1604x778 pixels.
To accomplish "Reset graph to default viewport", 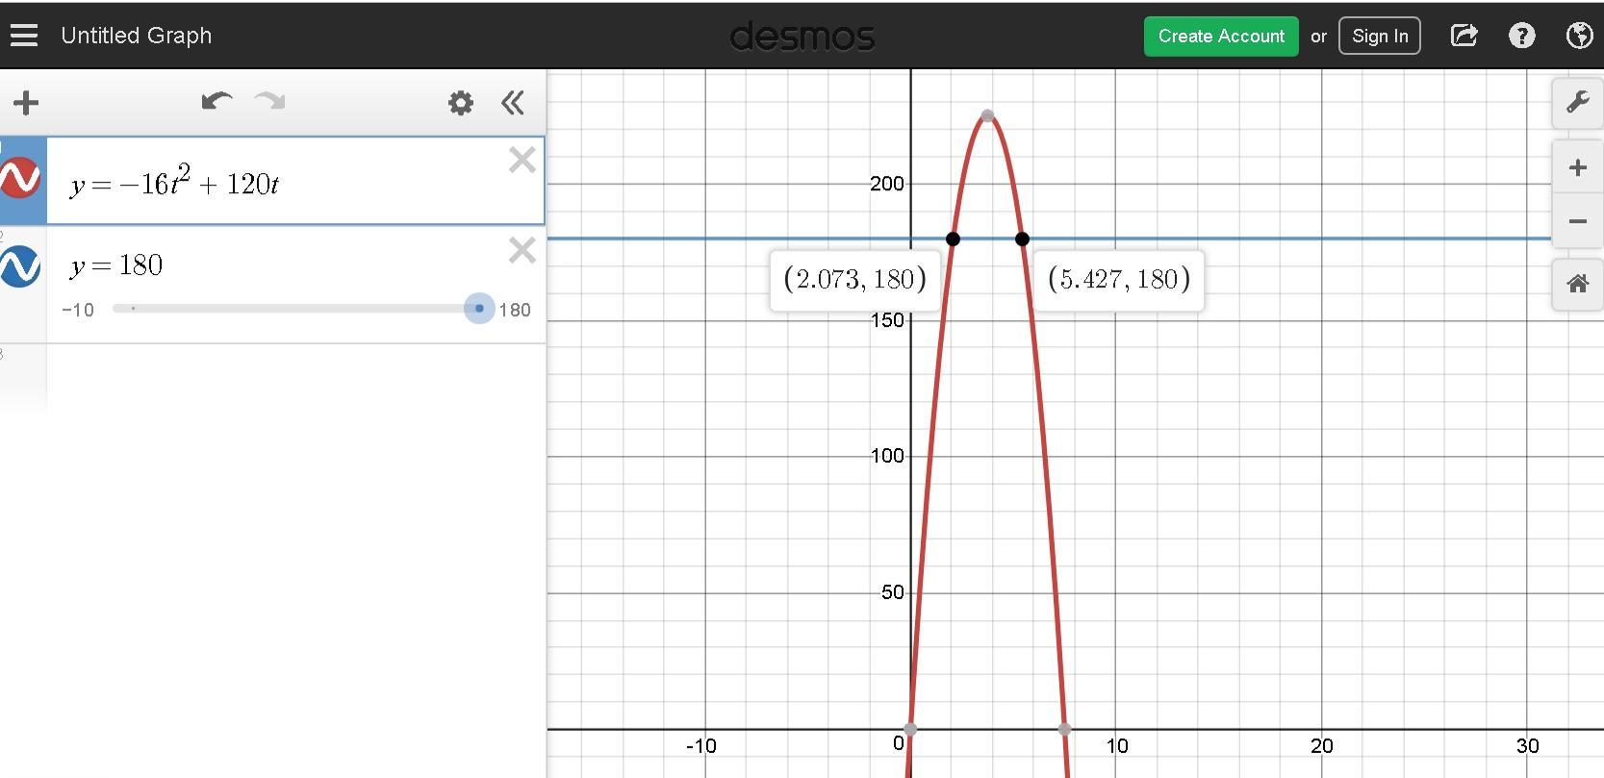I will 1577,285.
